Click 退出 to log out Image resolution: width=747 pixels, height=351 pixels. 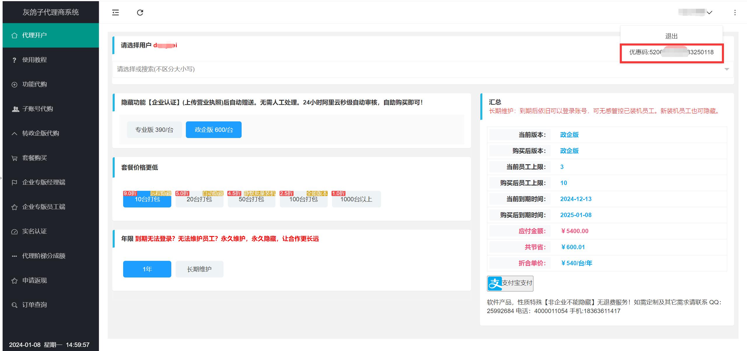[x=671, y=36]
